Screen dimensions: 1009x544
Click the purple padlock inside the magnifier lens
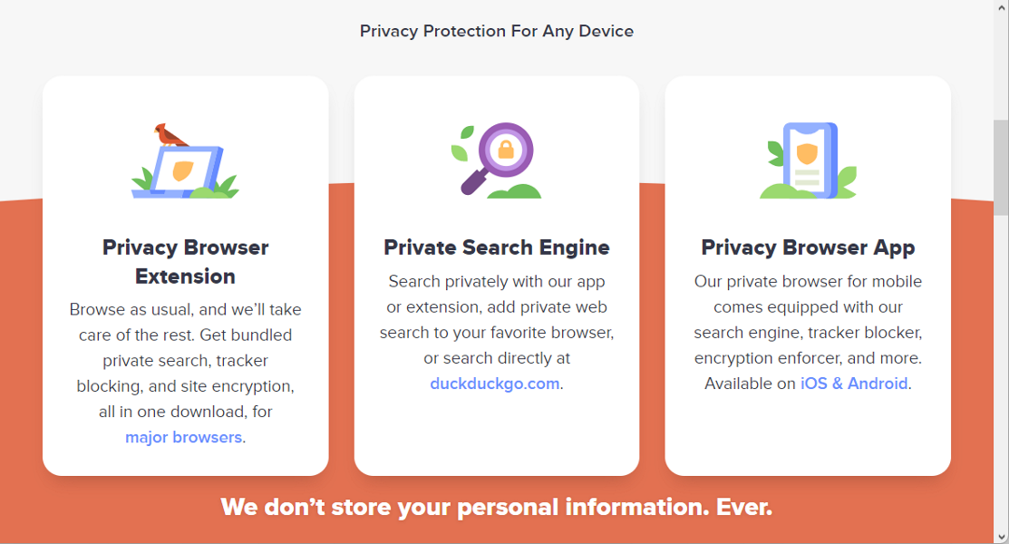coord(509,150)
